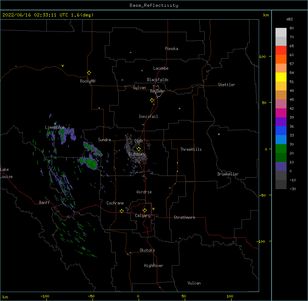Click the Calgary city label
This screenshot has height=301, width=308.
(x=143, y=216)
